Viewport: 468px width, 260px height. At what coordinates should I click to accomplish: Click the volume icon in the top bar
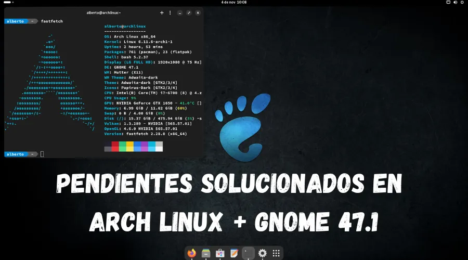(x=455, y=2)
